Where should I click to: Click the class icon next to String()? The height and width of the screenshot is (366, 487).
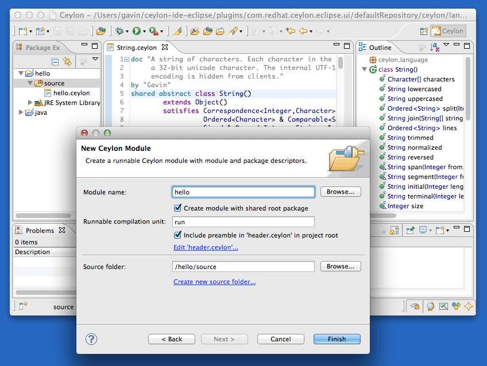click(373, 69)
